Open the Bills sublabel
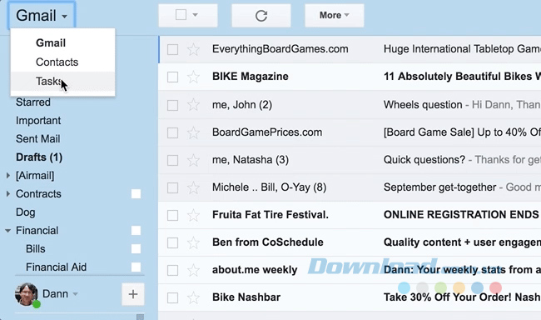Viewport: 541px width, 320px height. [36, 249]
